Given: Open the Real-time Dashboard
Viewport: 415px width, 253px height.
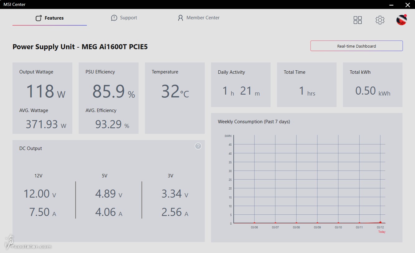Looking at the screenshot, I should click(356, 46).
